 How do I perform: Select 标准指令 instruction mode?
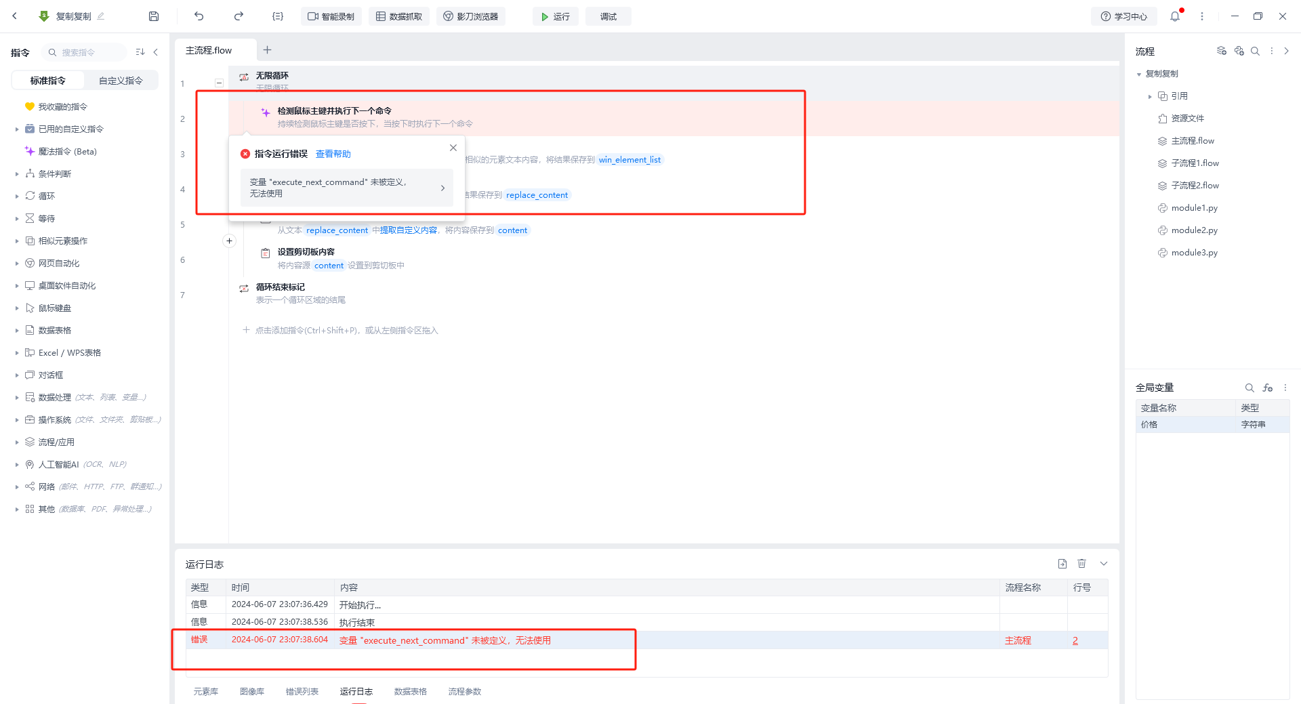click(x=48, y=81)
